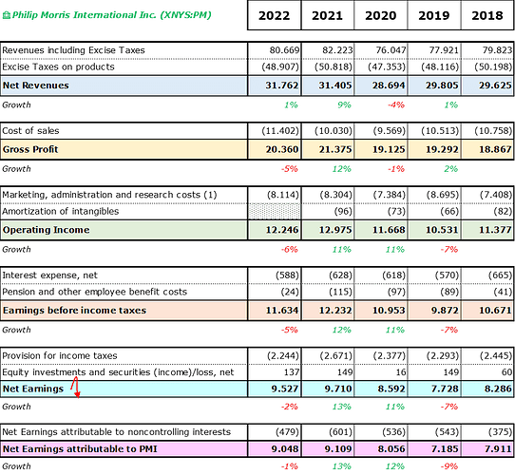This screenshot has width=515, height=475.
Task: Click Operating Income 2019 value 10.531
Action: (x=442, y=230)
